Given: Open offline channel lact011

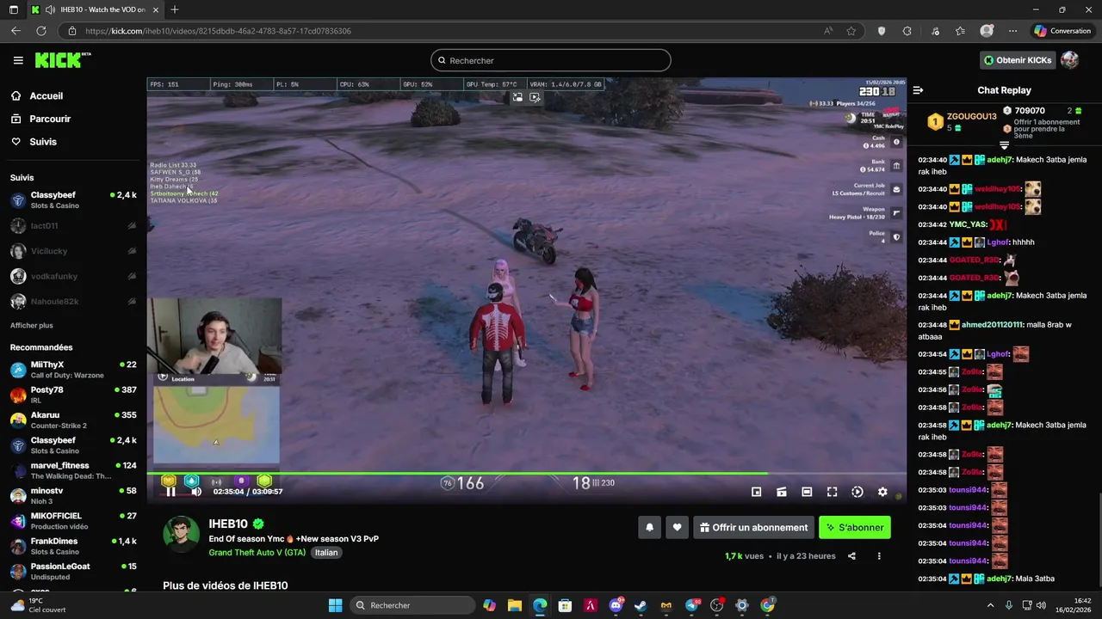Looking at the screenshot, I should [73, 226].
